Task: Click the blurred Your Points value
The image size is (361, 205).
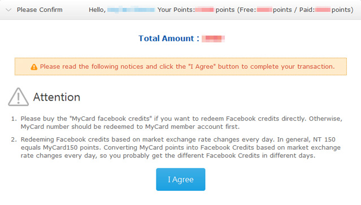Action: pyautogui.click(x=205, y=10)
